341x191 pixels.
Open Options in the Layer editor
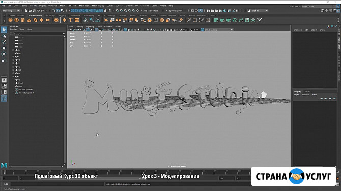pos(306,95)
